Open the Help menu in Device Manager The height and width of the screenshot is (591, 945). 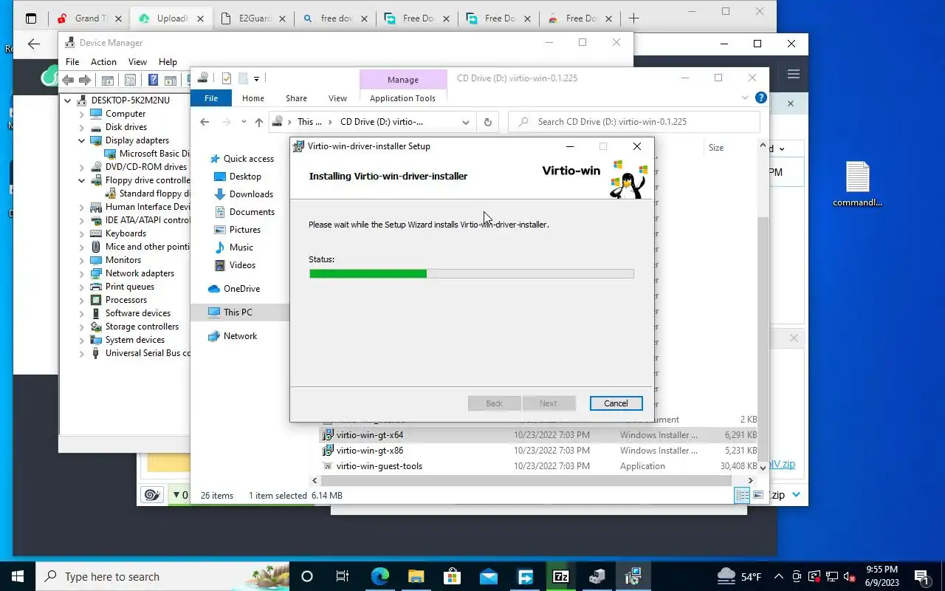point(168,62)
